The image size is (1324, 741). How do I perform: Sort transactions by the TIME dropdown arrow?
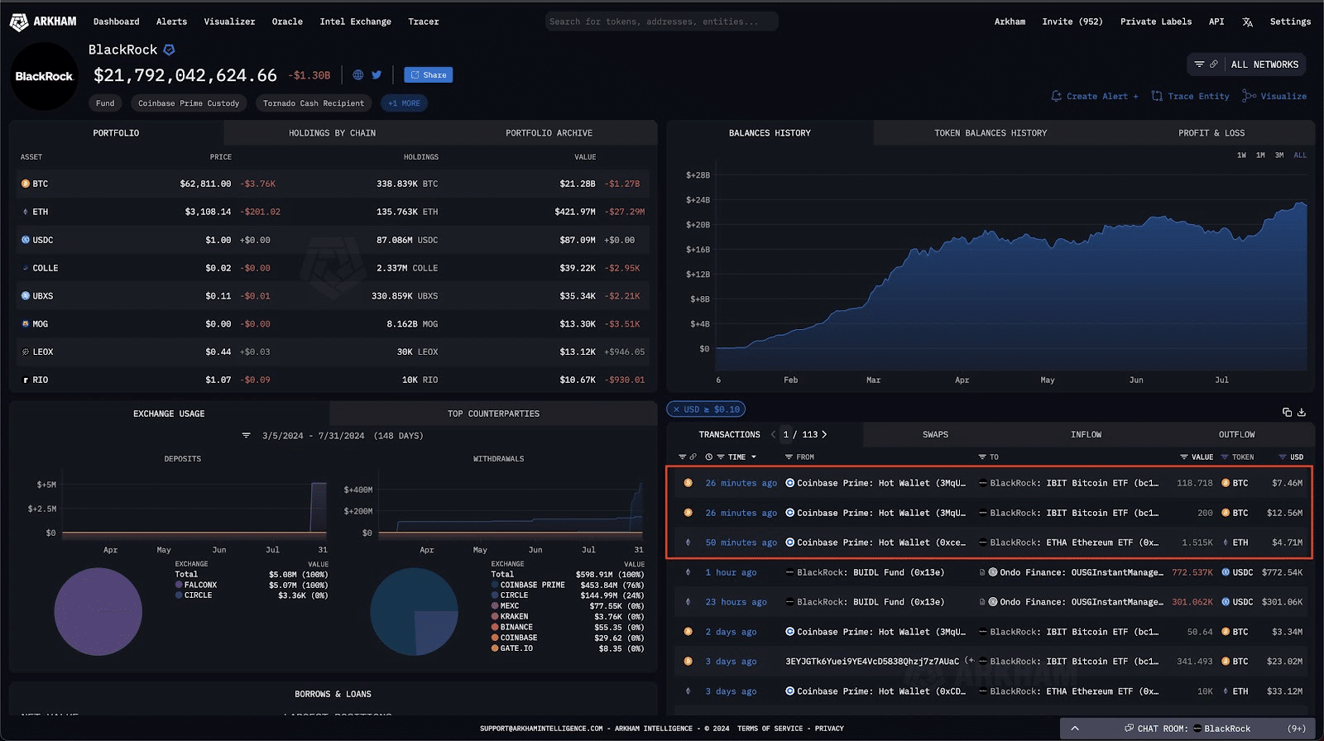point(754,457)
